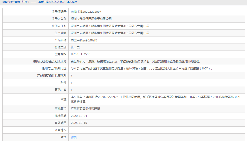The height and width of the screenshot is (143, 247).
Task: Select the header title 境内医疗器械（注册）
Action: pos(17,2)
